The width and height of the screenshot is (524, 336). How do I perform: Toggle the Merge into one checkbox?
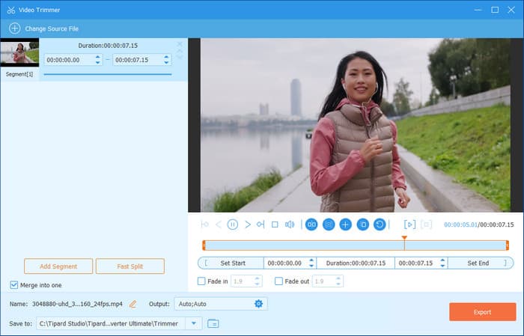click(13, 285)
